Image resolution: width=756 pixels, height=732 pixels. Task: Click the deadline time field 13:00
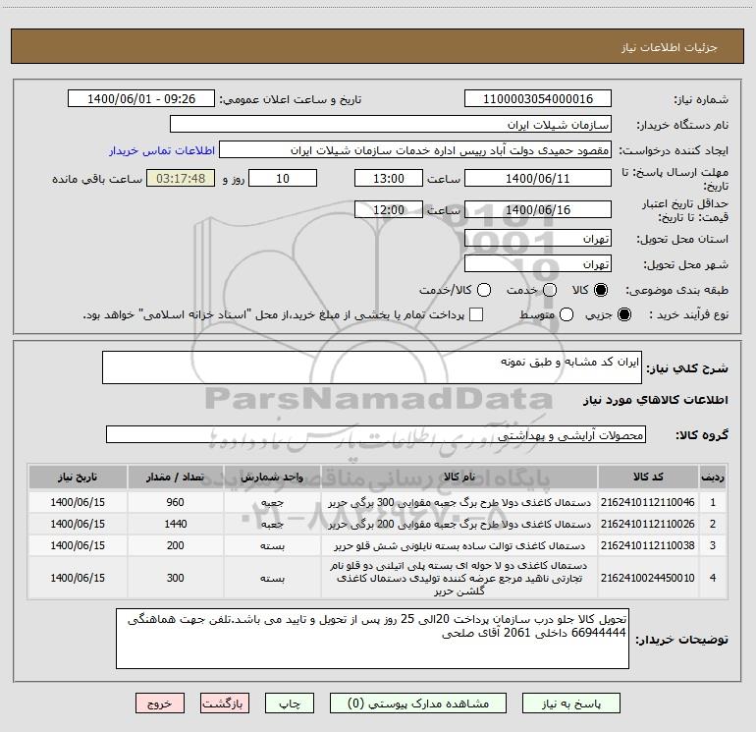click(389, 178)
